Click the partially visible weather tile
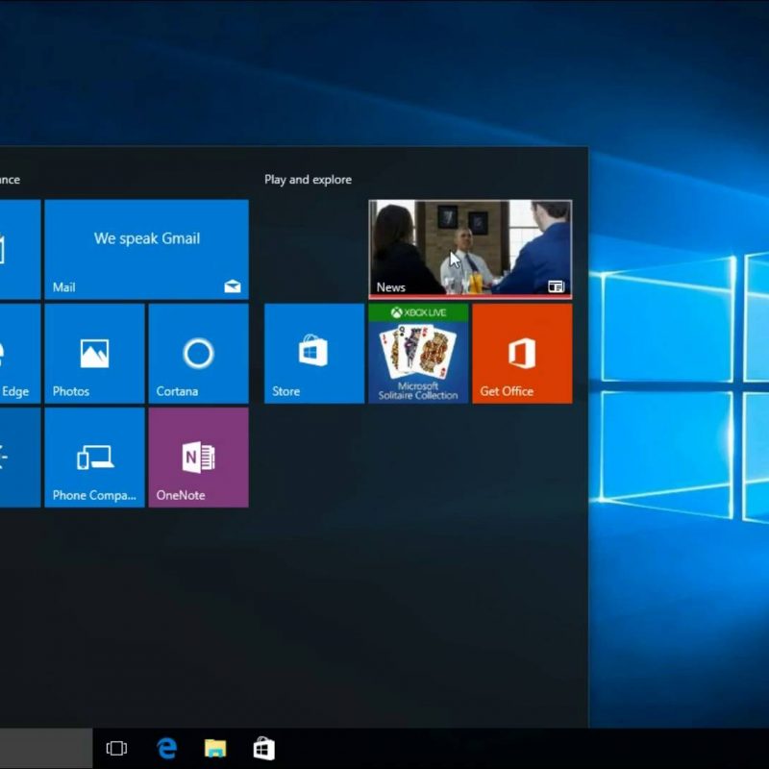This screenshot has width=769, height=769. [19, 457]
